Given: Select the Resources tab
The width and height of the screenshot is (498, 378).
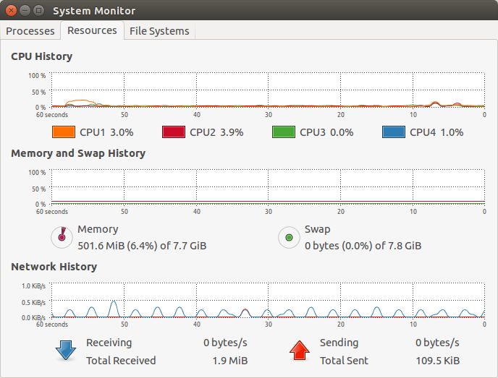Looking at the screenshot, I should (x=92, y=30).
